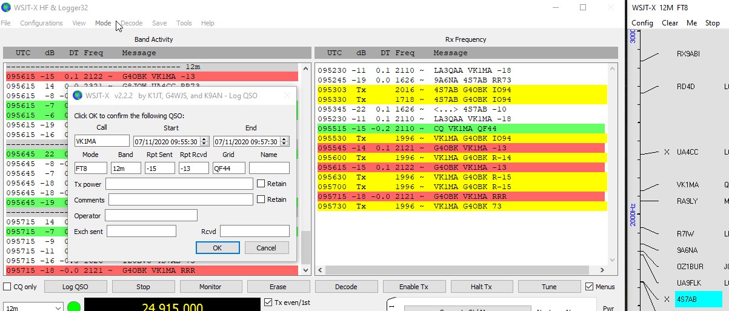Click Clear in the 12M FT8 window
This screenshot has height=311, width=729.
670,23
